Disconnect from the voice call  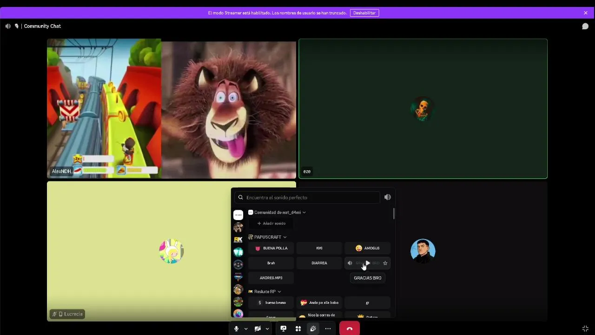(x=350, y=328)
